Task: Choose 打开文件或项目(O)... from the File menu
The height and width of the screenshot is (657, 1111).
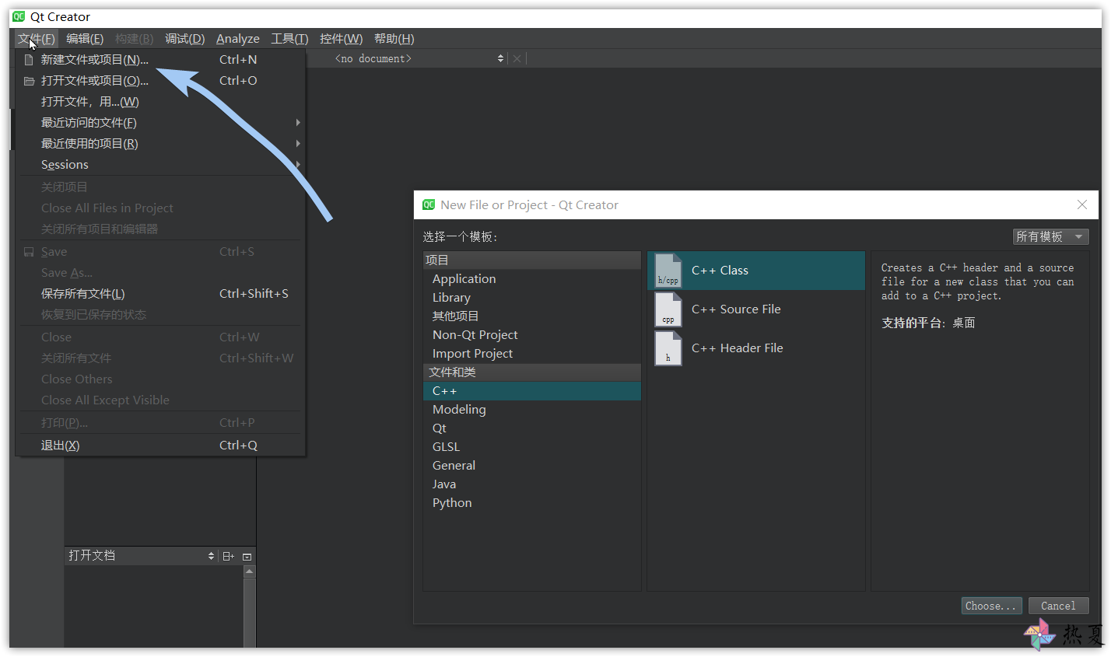Action: coord(160,81)
